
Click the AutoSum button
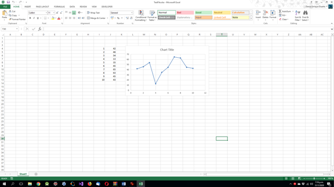tap(285, 11)
